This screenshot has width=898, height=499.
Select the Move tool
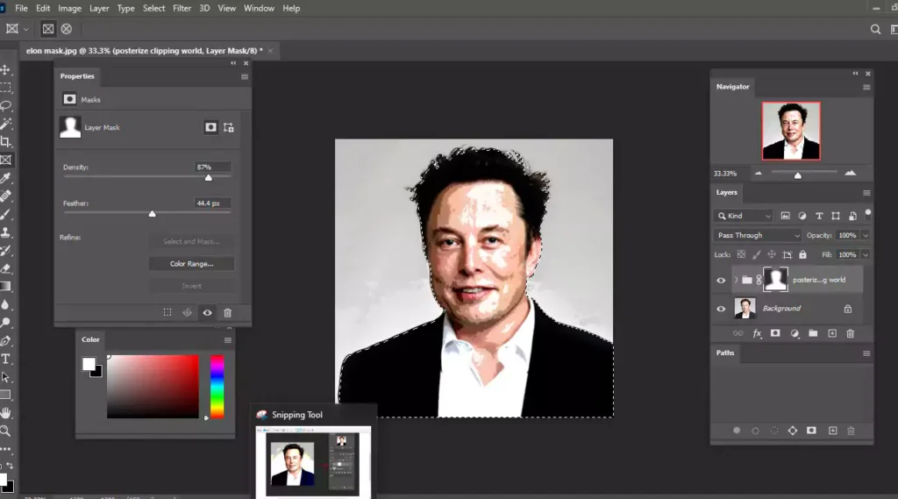coord(6,70)
